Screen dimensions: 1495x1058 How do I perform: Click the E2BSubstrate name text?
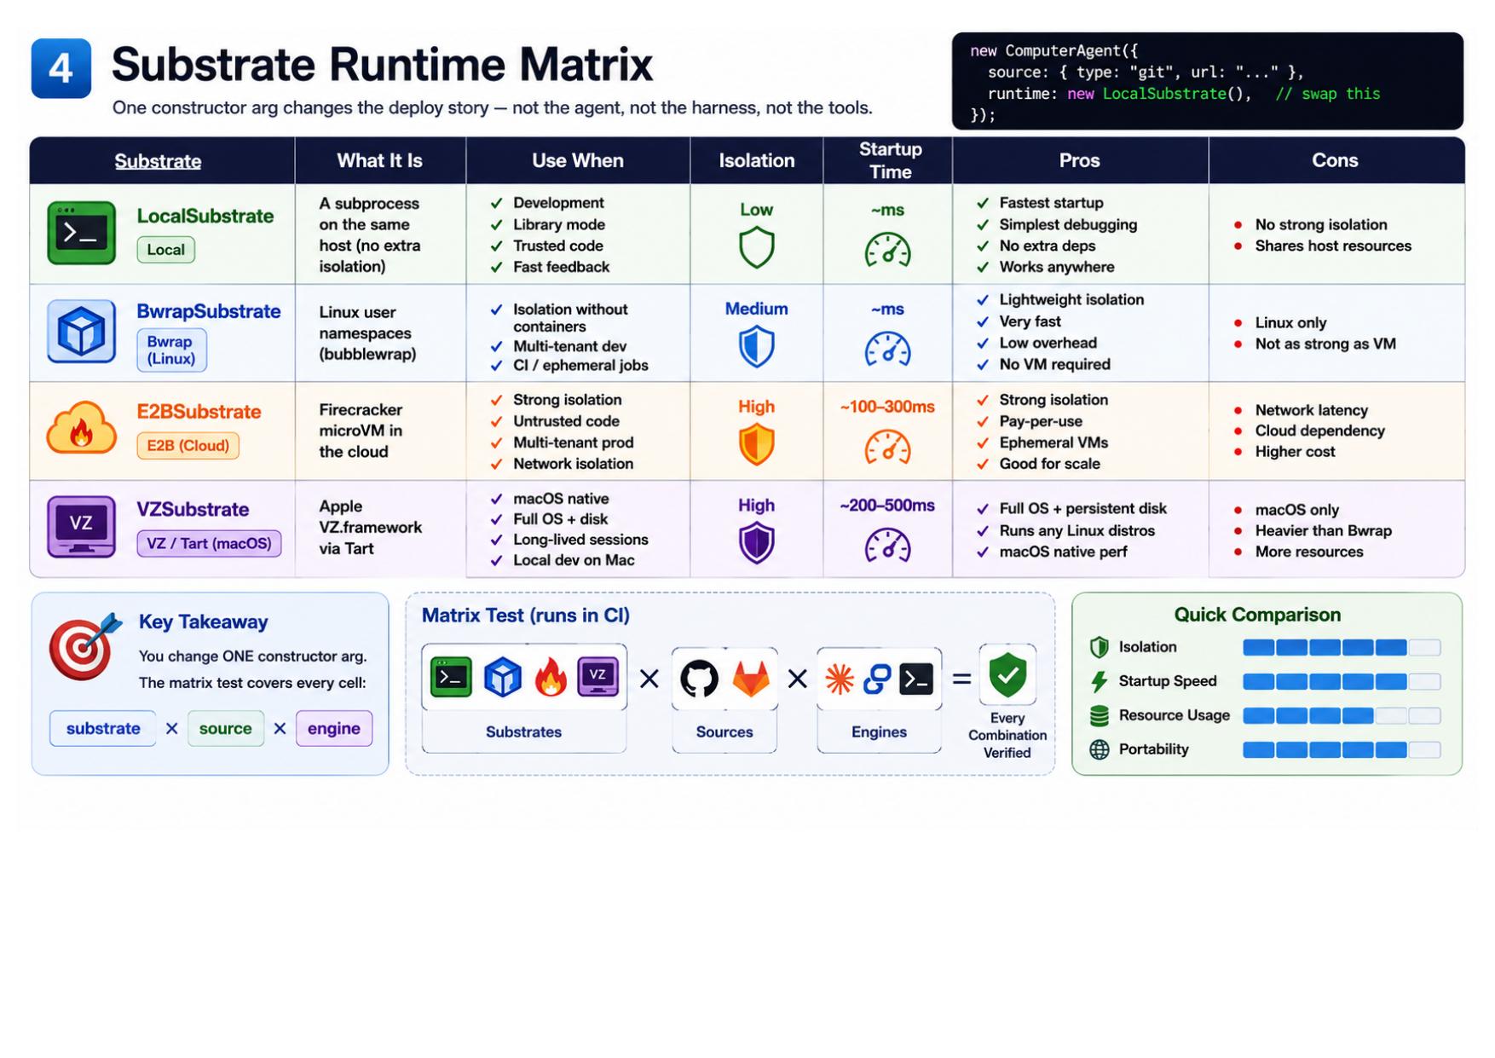tap(199, 412)
